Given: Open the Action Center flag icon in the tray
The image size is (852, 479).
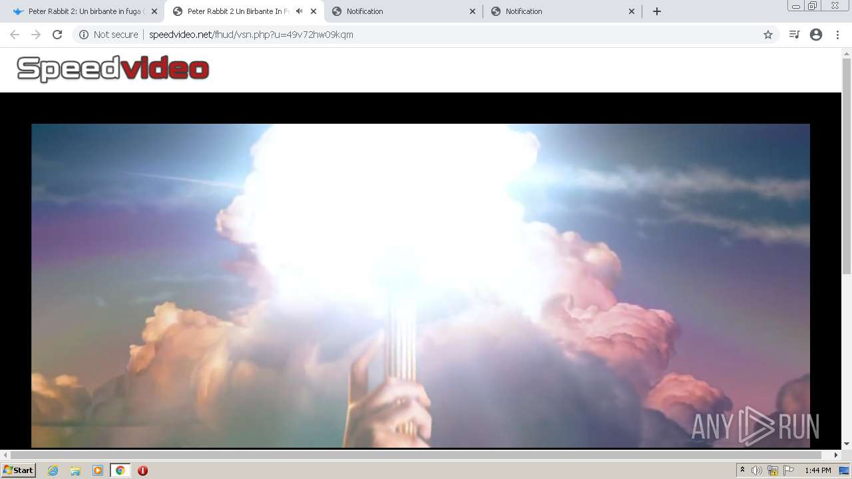Looking at the screenshot, I should 789,470.
